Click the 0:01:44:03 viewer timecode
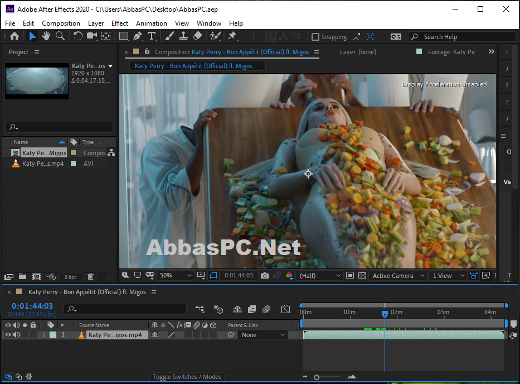 [239, 275]
